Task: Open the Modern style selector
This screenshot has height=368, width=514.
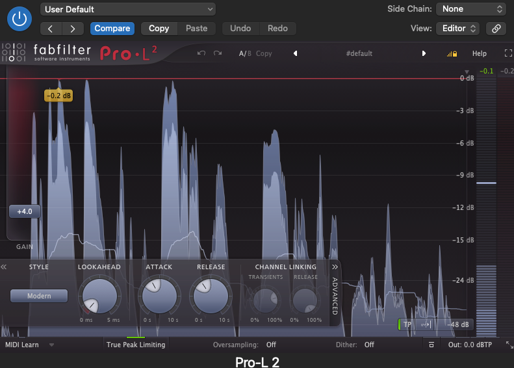Action: tap(39, 296)
